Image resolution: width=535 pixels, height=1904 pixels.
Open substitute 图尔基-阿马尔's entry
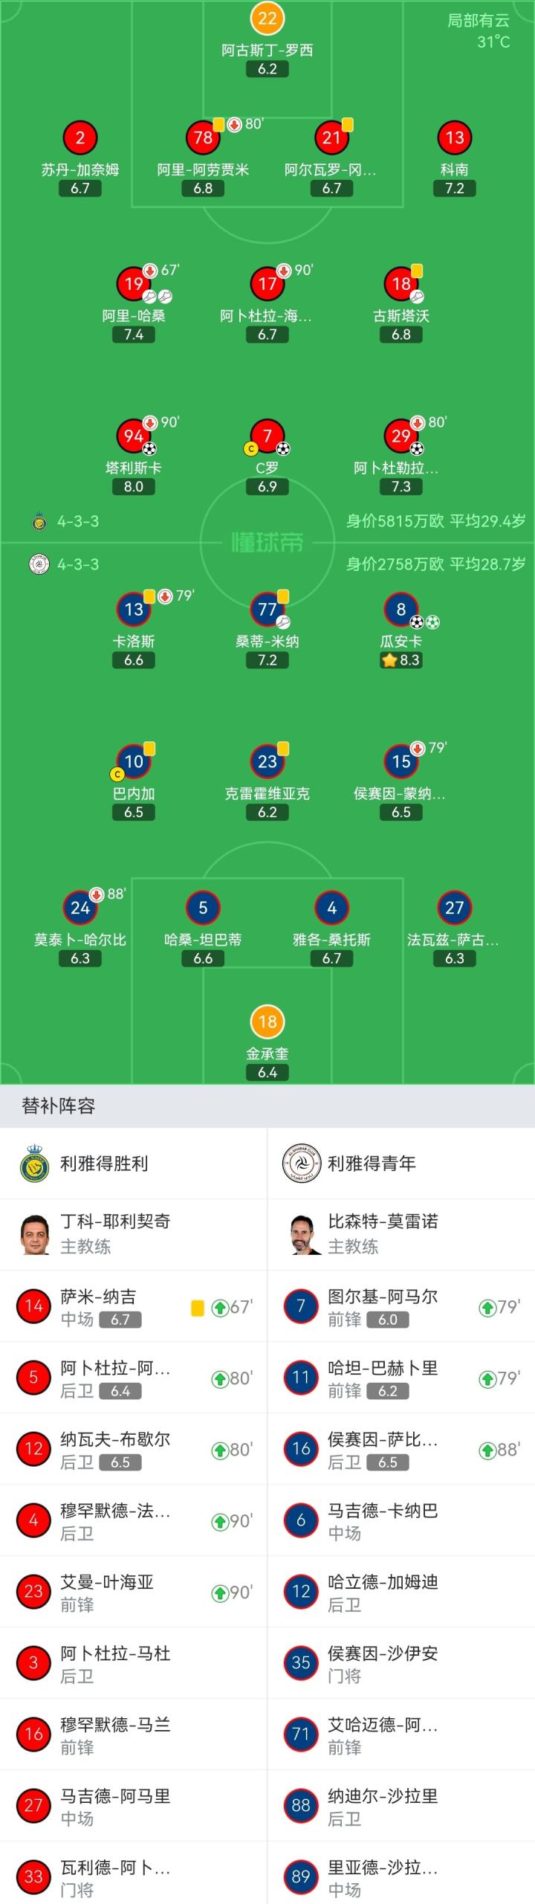(x=401, y=1307)
